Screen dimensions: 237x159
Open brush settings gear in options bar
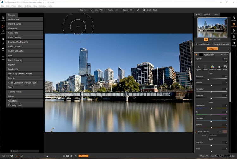144,10
